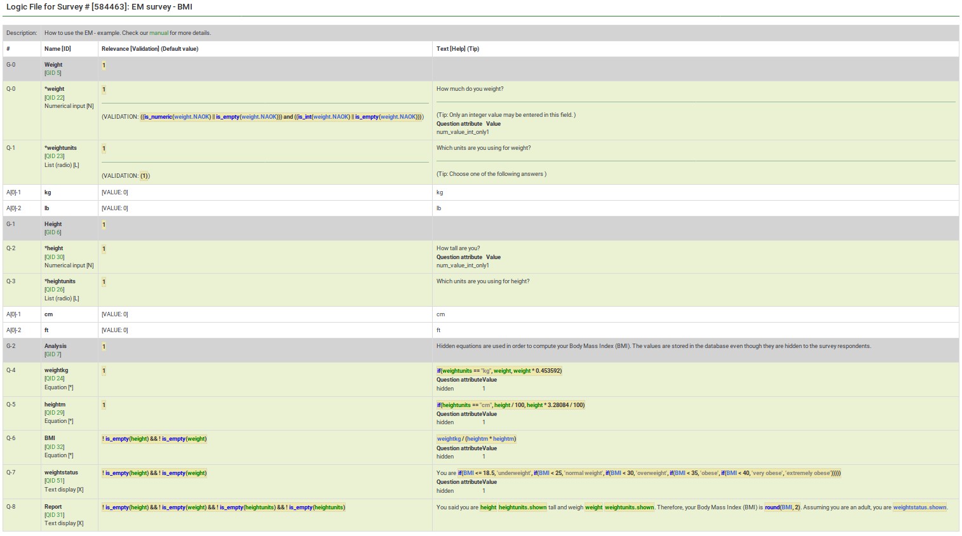Viewport: 962px width, 536px height.
Task: Open QID 30 link for height question
Action: point(55,257)
